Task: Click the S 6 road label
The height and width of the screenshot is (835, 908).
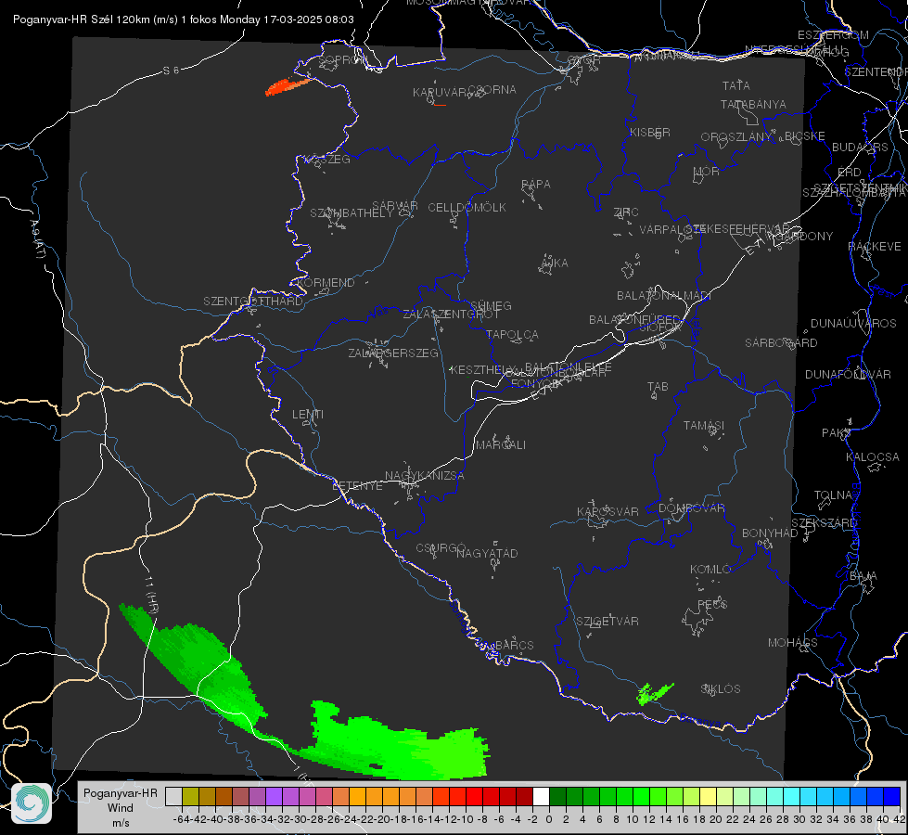Action: [x=171, y=71]
